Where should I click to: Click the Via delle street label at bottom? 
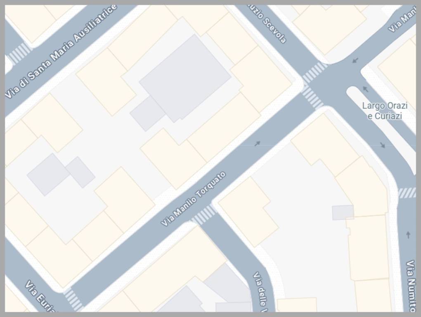[x=260, y=292]
